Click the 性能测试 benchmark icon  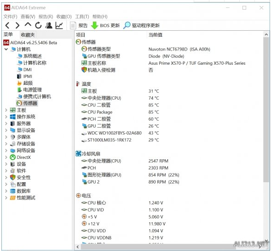point(13,198)
